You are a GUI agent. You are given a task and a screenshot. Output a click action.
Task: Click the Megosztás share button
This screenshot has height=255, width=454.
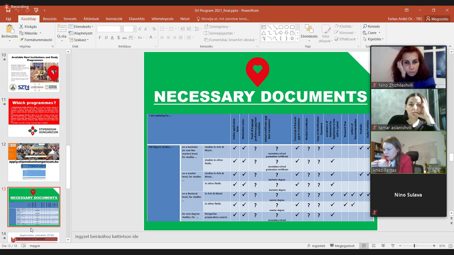pyautogui.click(x=437, y=19)
